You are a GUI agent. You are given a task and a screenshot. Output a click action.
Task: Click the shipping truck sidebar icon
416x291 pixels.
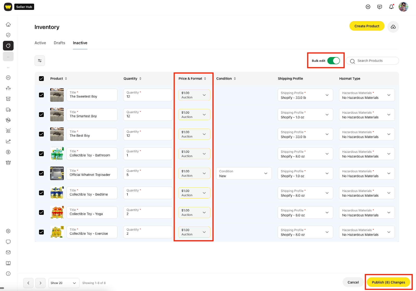[x=8, y=110]
